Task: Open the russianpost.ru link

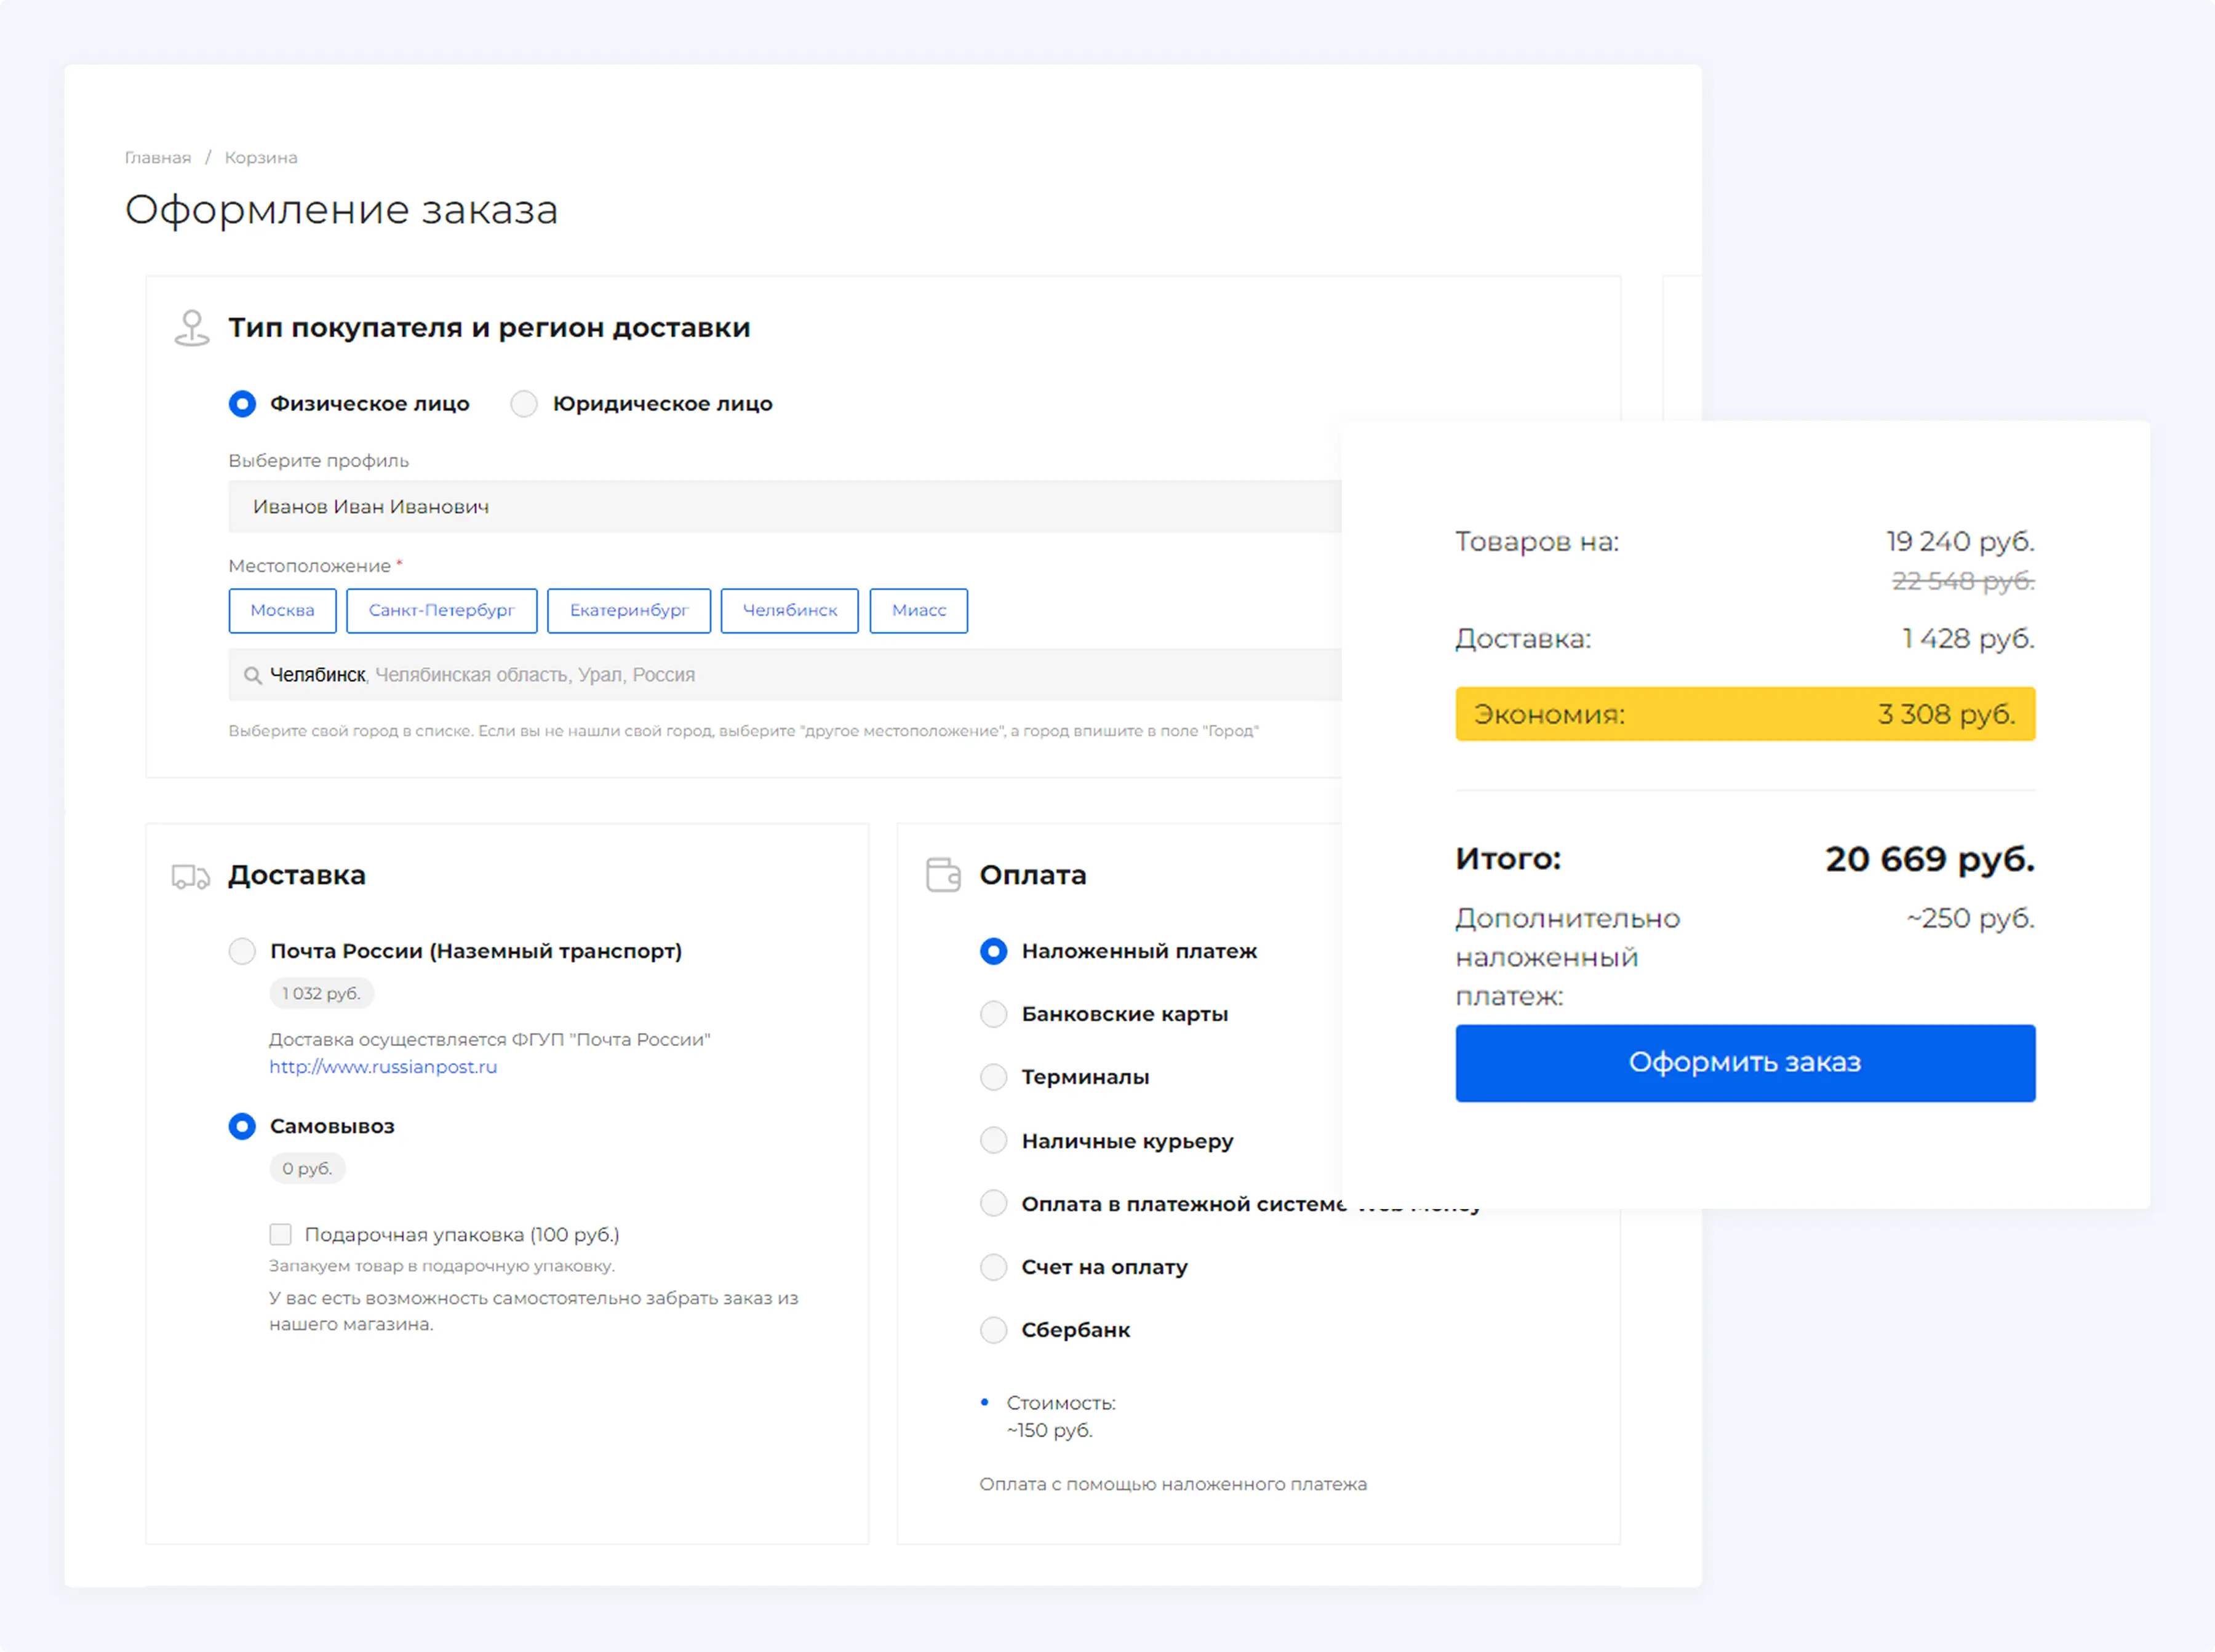Action: pyautogui.click(x=383, y=1067)
